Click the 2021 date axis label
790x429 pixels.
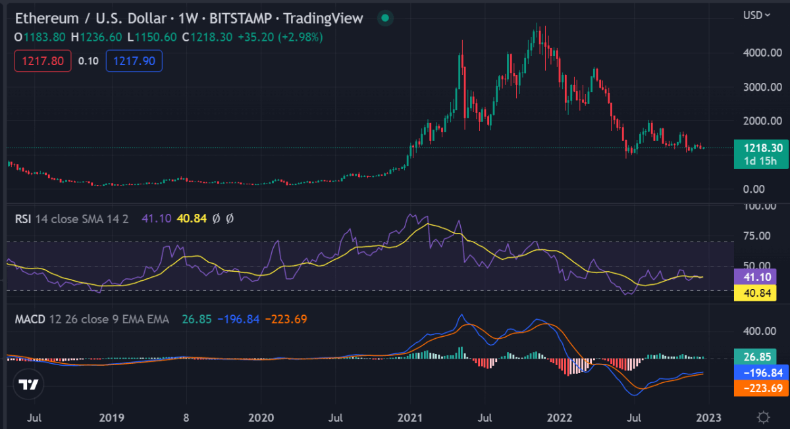point(411,417)
